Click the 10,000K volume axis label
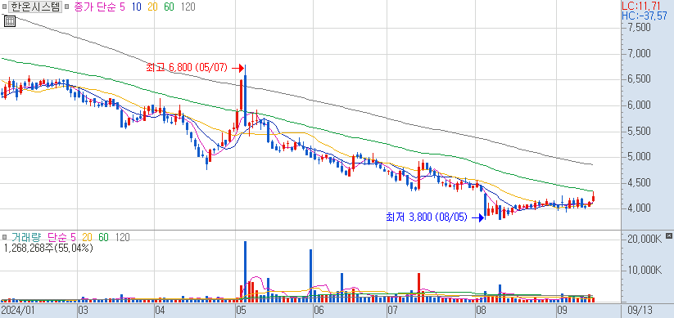This screenshot has height=318, width=674. tap(645, 271)
